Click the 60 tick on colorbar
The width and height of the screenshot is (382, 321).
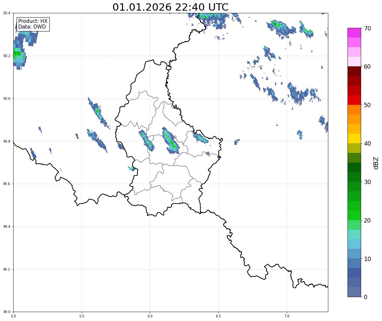coord(367,67)
